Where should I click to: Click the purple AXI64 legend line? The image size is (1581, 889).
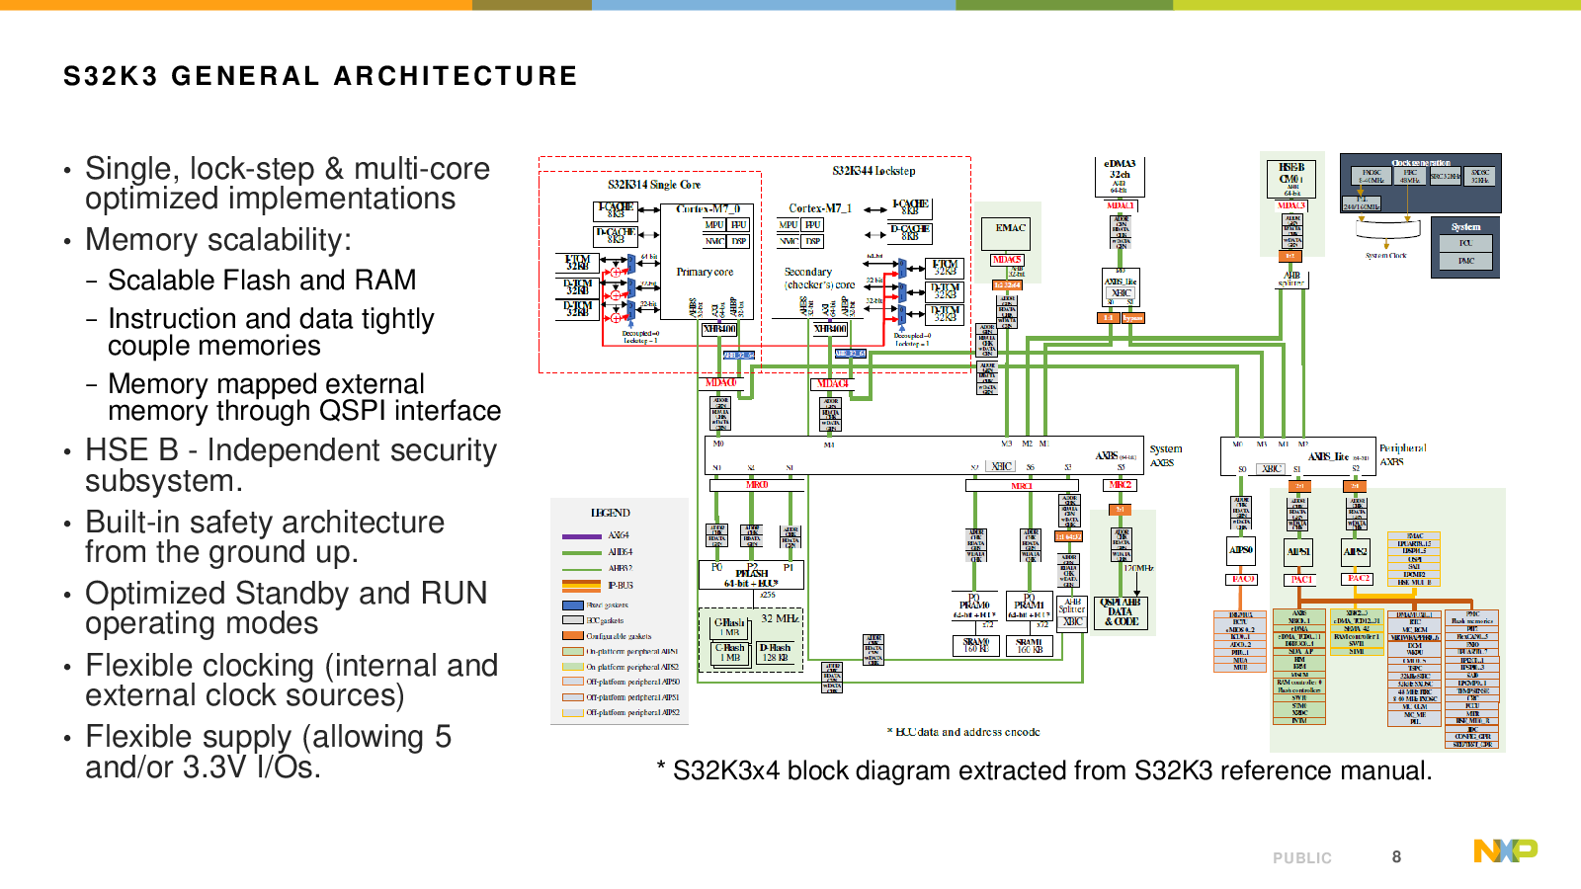coord(581,535)
